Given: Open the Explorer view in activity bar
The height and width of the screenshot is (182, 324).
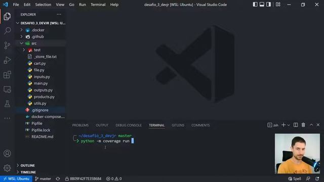Looking at the screenshot, I should click(x=7, y=17).
